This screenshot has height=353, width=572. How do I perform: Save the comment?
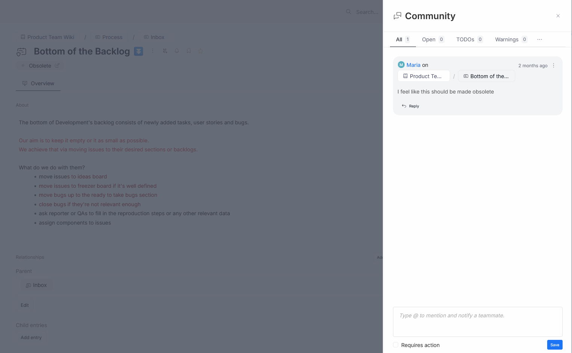554,345
